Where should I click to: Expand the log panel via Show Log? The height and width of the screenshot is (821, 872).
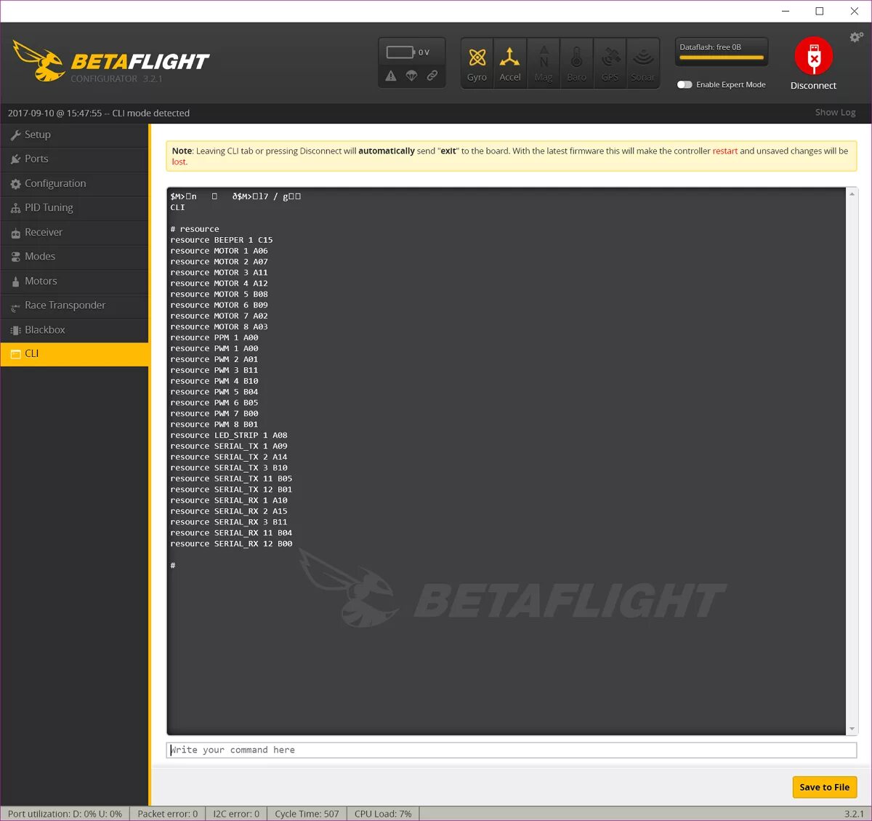pos(835,113)
